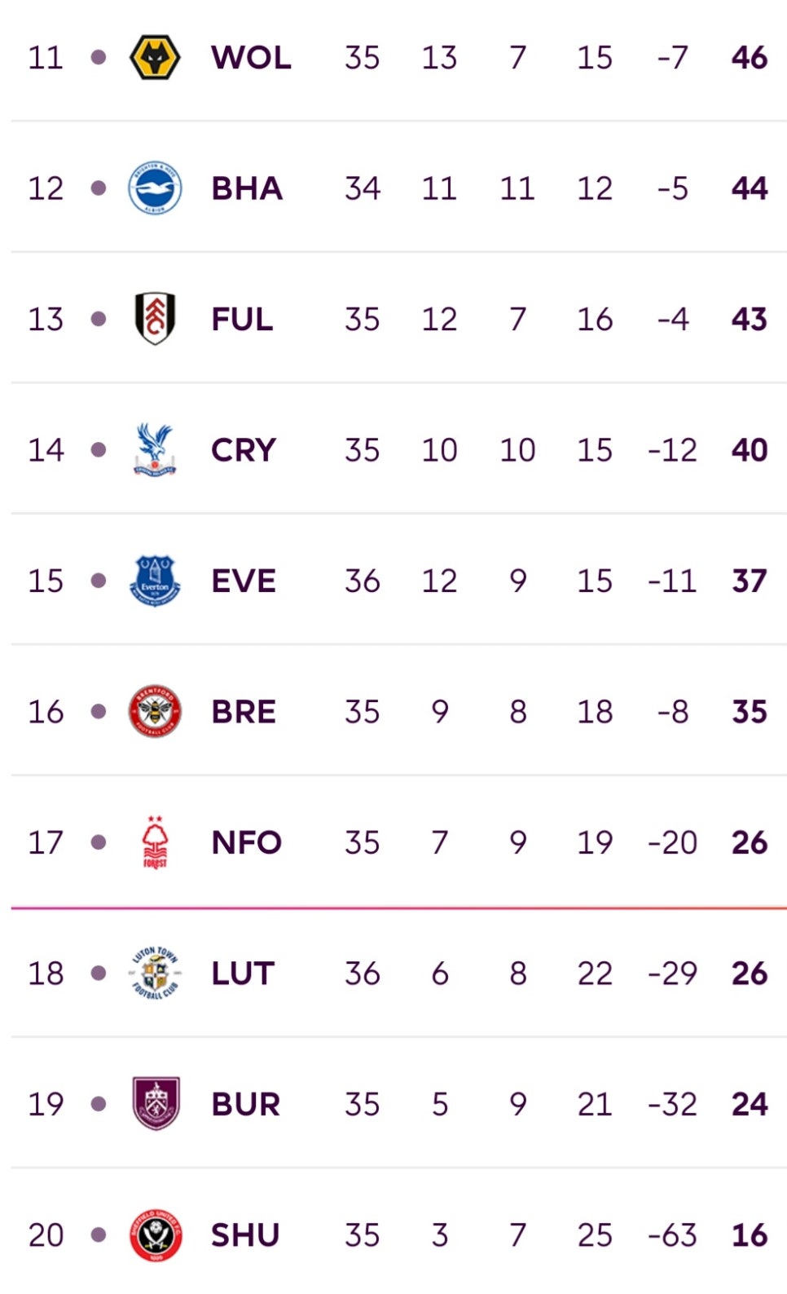Open the BHA team link
Screen dimensions: 787x1294
[247, 188]
